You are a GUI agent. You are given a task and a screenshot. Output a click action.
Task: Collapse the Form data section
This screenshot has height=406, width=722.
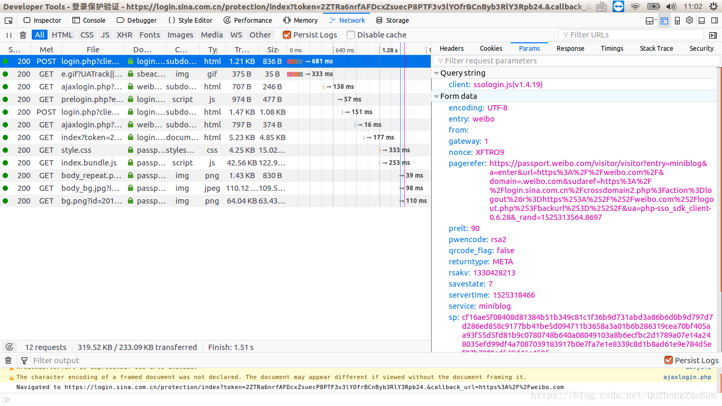click(x=437, y=96)
